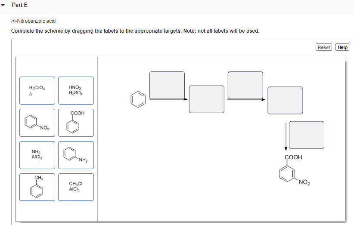Select the NH3 AlCl3 reagent label
This screenshot has width=354, height=225.
tap(37, 155)
